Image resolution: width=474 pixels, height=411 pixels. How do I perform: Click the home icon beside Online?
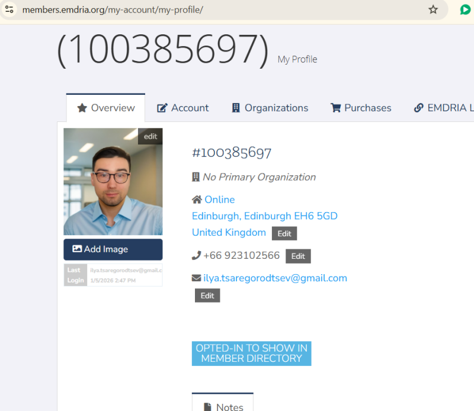coord(197,200)
